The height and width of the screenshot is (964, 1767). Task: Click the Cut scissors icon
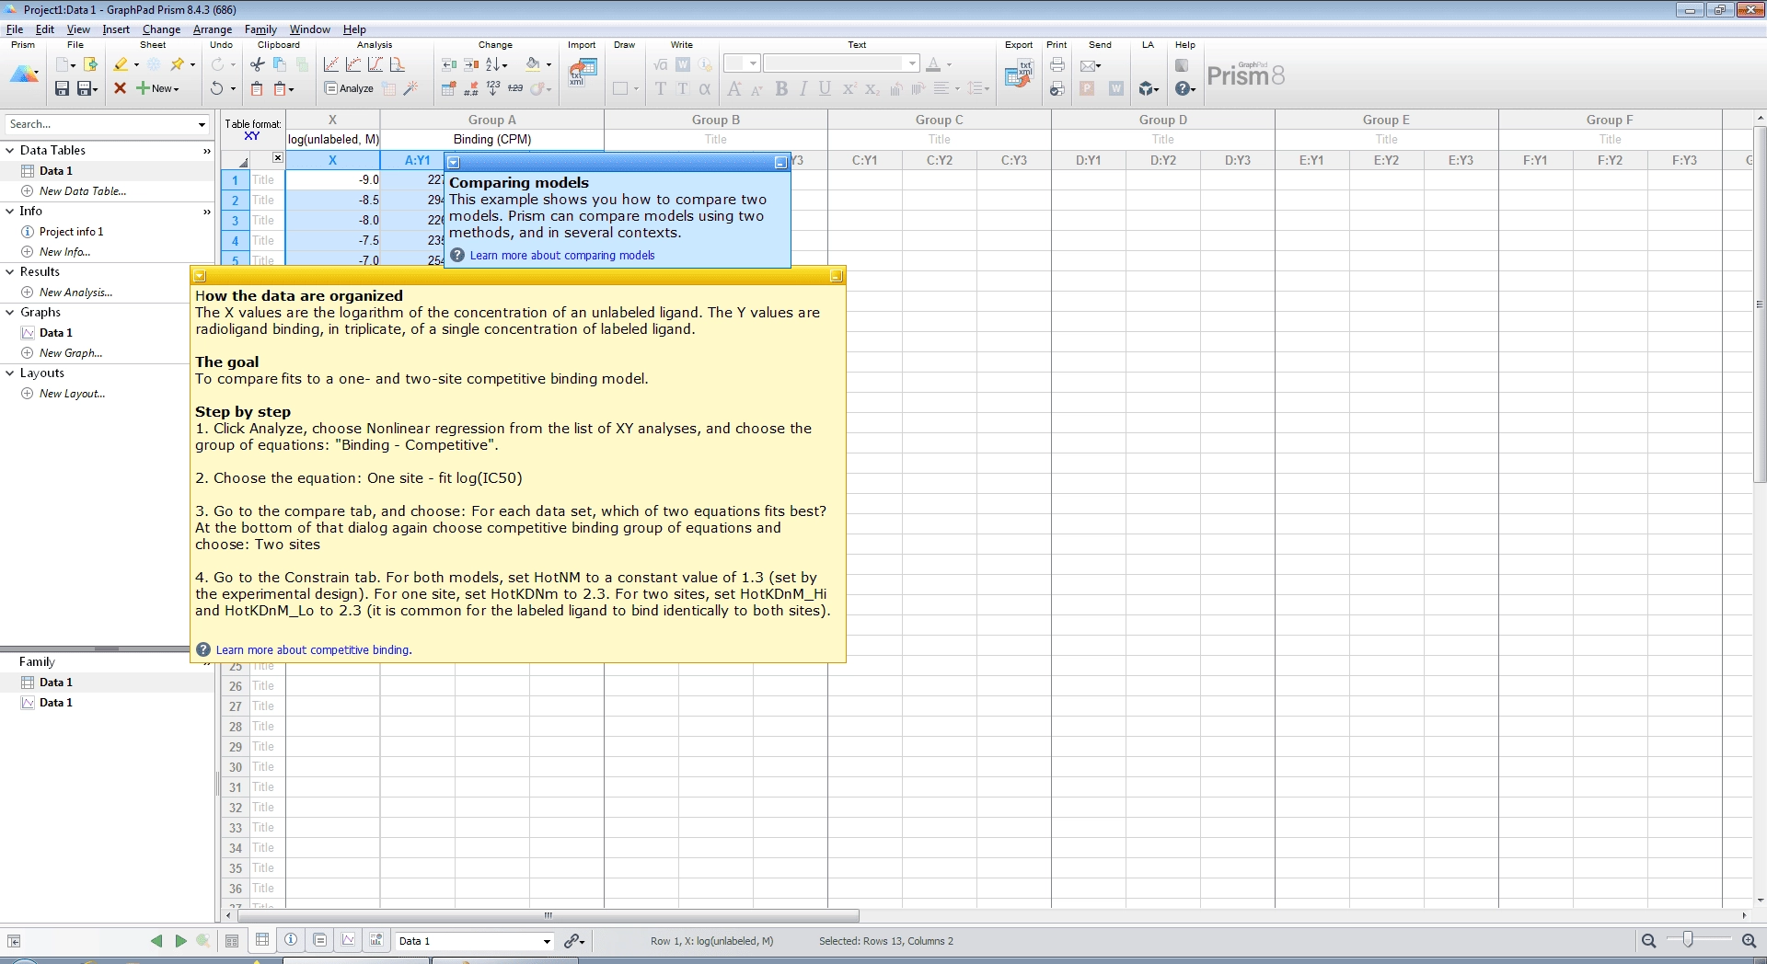click(x=257, y=64)
